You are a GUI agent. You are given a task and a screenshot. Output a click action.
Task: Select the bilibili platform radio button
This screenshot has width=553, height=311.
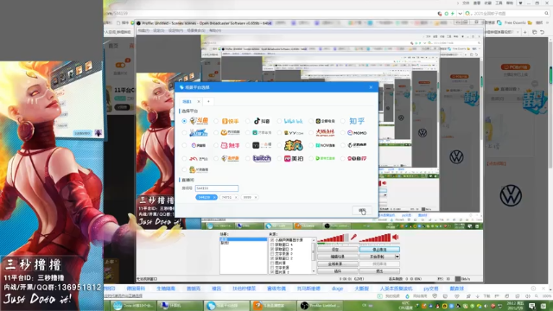click(x=279, y=121)
